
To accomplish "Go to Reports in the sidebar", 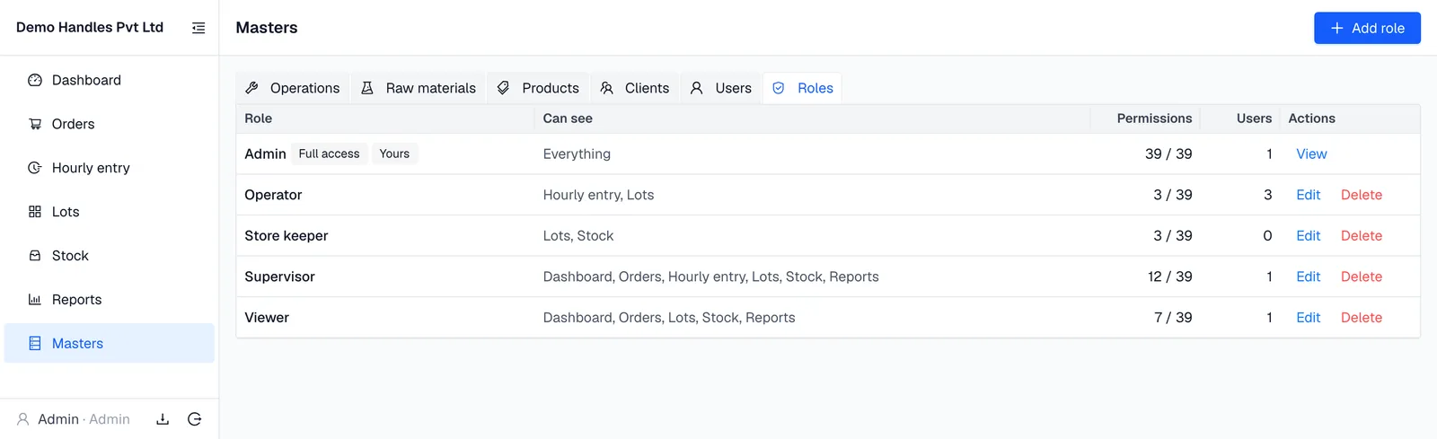I will pos(110,300).
